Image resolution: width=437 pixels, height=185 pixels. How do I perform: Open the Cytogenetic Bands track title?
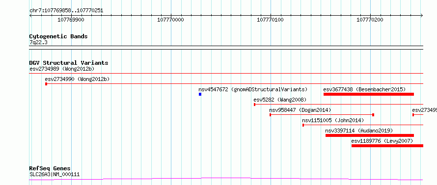point(58,36)
